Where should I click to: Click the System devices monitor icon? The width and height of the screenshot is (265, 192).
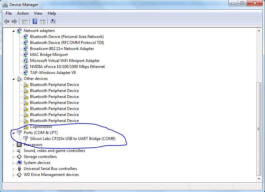[x=19, y=163]
